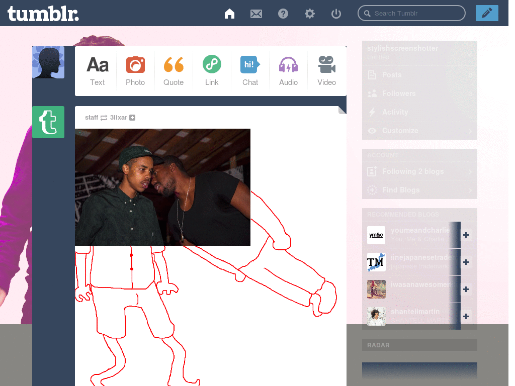The image size is (515, 386).
Task: Click the Customize eye icon
Action: [x=372, y=131]
